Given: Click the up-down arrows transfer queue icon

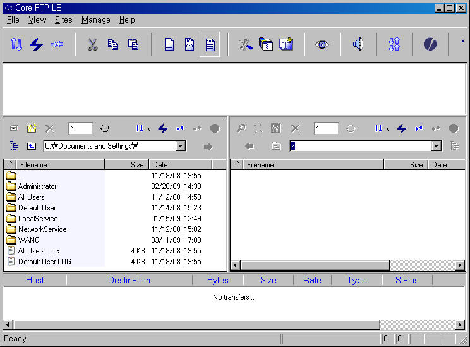Looking at the screenshot, I should (394, 44).
